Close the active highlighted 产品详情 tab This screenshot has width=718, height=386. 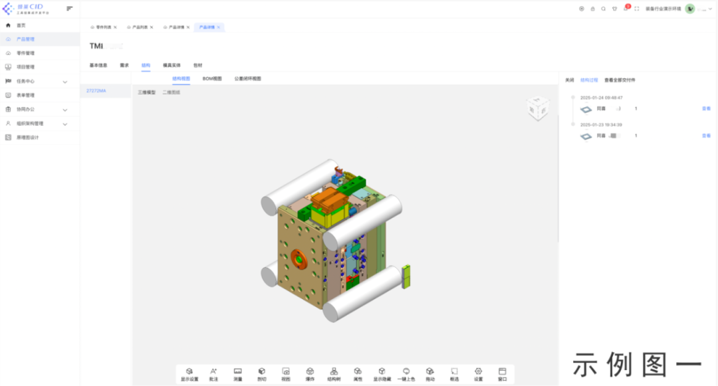coord(219,27)
